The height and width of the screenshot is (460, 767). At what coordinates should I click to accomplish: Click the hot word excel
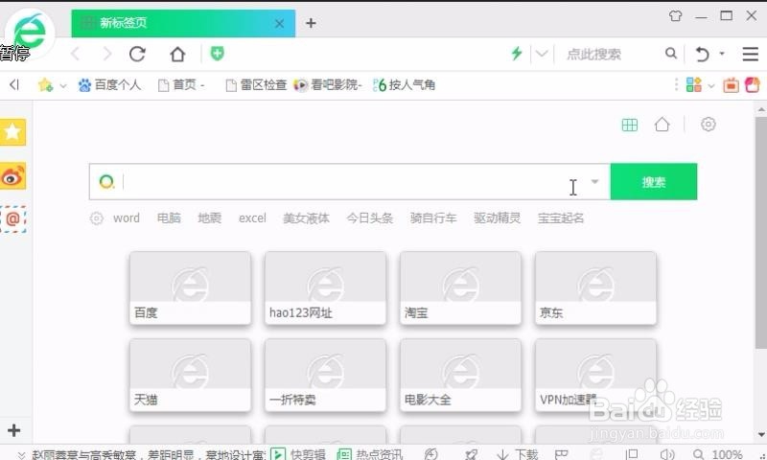coord(252,218)
